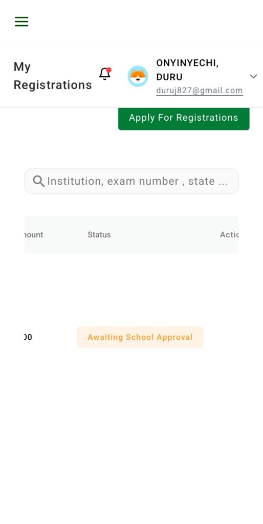Click the grey table header strip
This screenshot has width=263, height=524.
pyautogui.click(x=131, y=234)
